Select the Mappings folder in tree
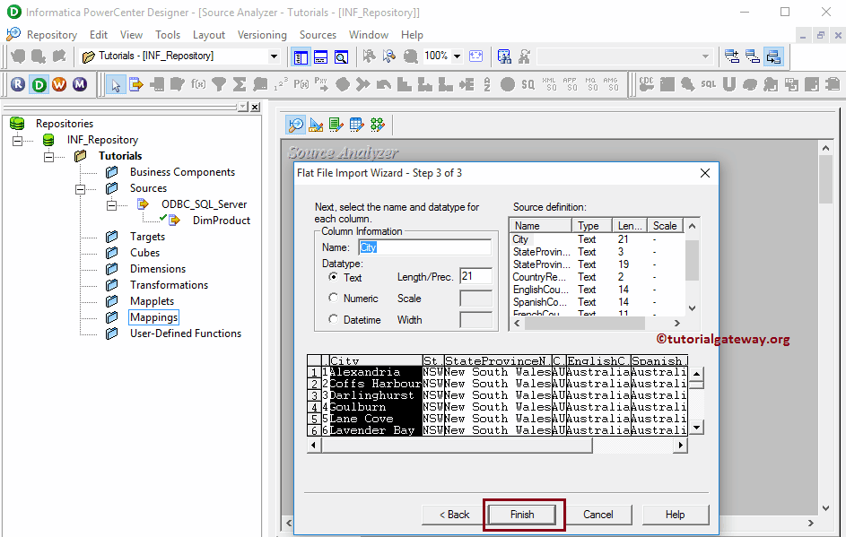The height and width of the screenshot is (537, 846). 153,317
